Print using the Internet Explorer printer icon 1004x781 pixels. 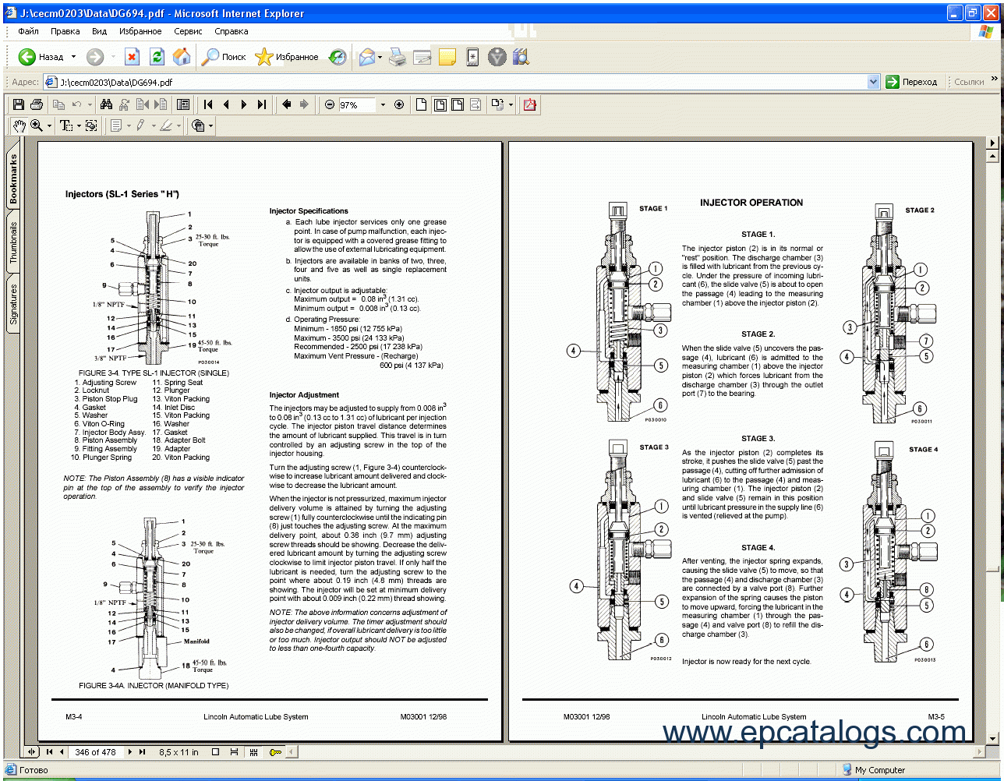(398, 57)
